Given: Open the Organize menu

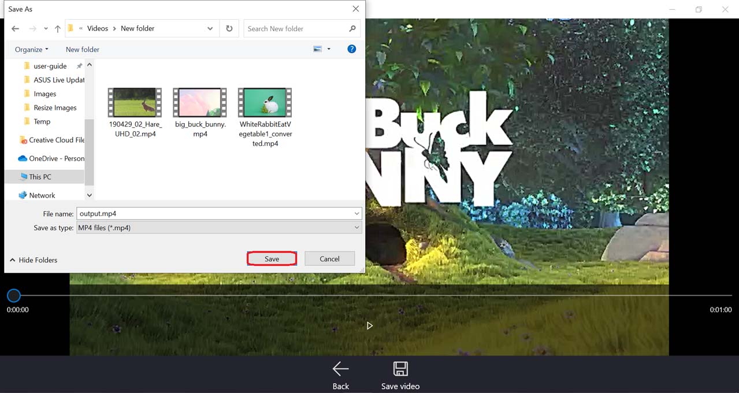Looking at the screenshot, I should 31,50.
